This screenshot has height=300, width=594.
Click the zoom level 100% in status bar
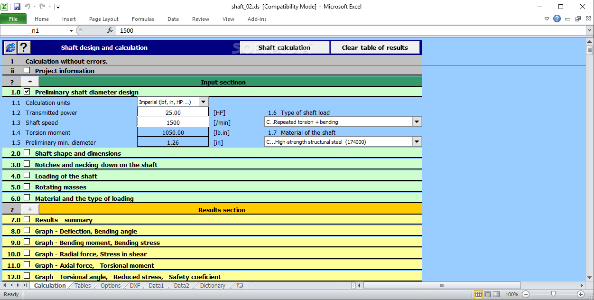click(511, 294)
